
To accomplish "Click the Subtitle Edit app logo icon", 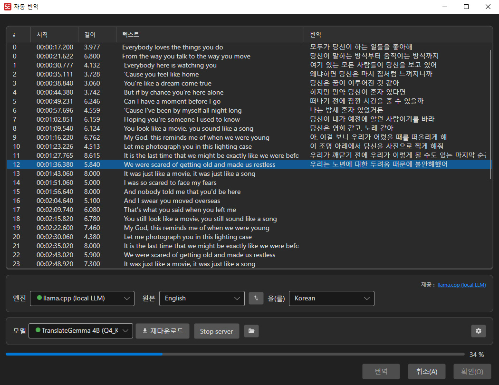I will pyautogui.click(x=7, y=7).
